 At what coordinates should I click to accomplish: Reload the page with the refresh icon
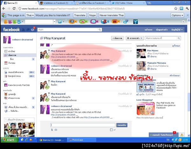point(14,9)
